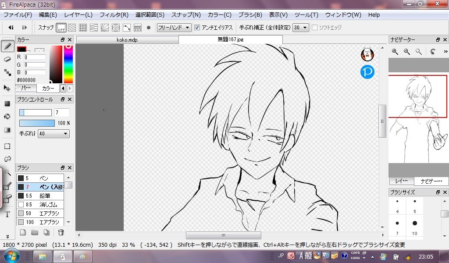Image resolution: width=449 pixels, height=263 pixels.
Task: Click the brush opacity slider bar
Action: 37,123
